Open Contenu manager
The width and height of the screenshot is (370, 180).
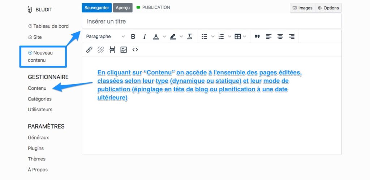[37, 88]
